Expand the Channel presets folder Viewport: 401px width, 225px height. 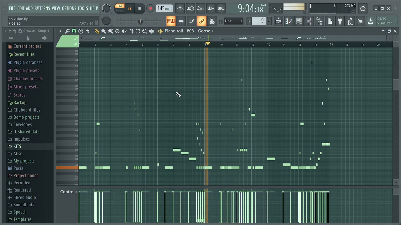click(28, 79)
